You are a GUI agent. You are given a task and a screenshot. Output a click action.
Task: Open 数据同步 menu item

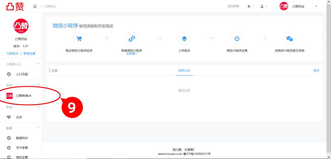click(22, 138)
